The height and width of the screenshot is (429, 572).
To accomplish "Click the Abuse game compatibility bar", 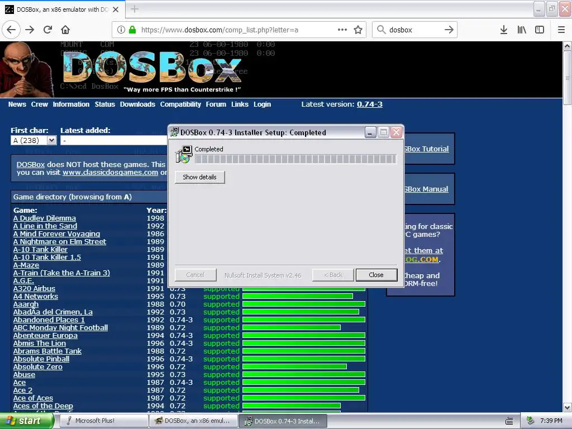I will point(303,375).
